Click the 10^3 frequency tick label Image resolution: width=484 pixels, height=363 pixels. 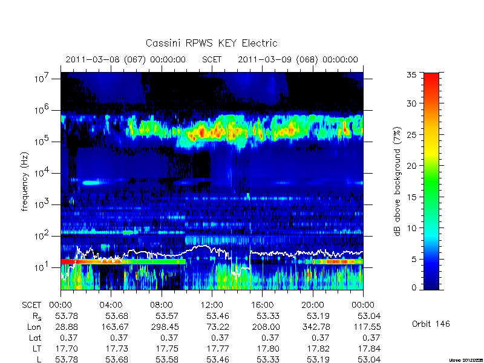(x=42, y=204)
